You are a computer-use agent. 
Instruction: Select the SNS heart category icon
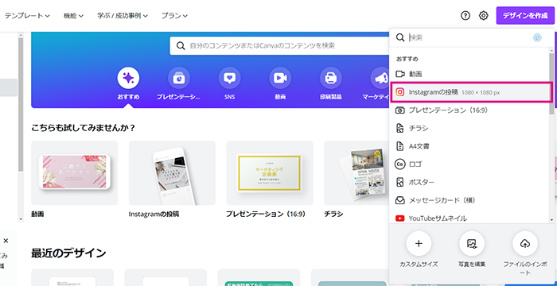(229, 78)
